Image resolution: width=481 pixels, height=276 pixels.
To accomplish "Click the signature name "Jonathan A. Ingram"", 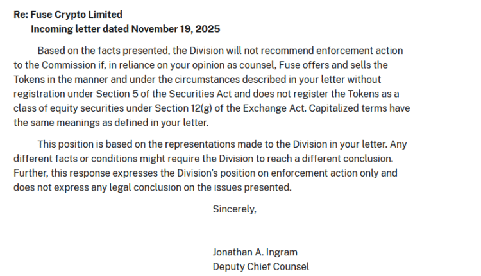I will pos(255,252).
